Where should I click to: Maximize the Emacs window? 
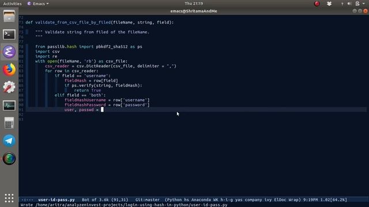coord(360,11)
